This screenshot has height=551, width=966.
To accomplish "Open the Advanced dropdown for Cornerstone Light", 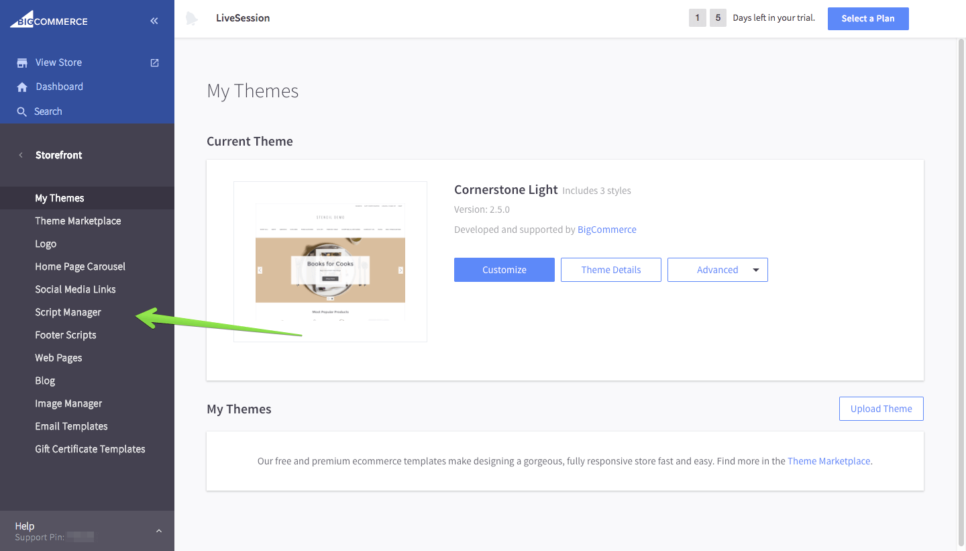I will pos(717,269).
